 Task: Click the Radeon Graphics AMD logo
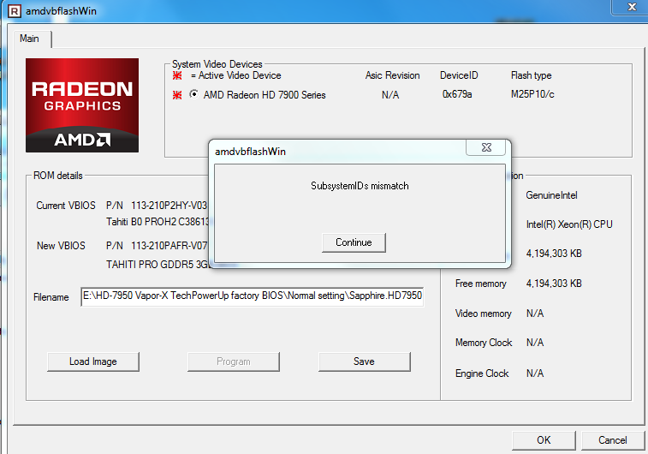click(x=82, y=105)
